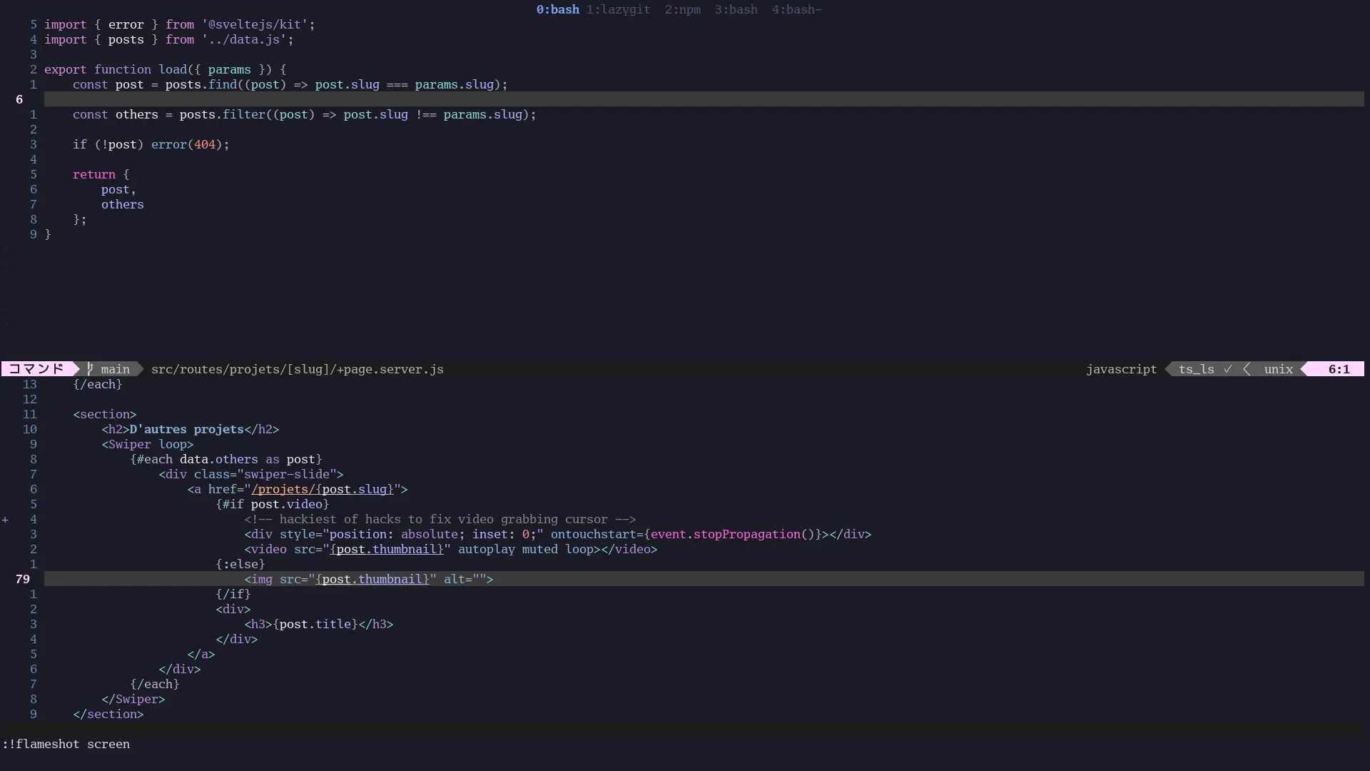The height and width of the screenshot is (771, 1370).
Task: Click the 404 error code number
Action: (x=204, y=144)
